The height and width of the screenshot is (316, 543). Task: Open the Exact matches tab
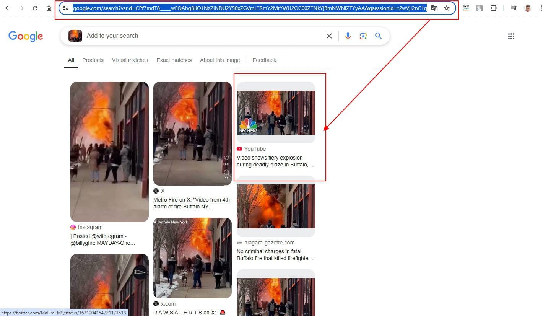(x=174, y=60)
